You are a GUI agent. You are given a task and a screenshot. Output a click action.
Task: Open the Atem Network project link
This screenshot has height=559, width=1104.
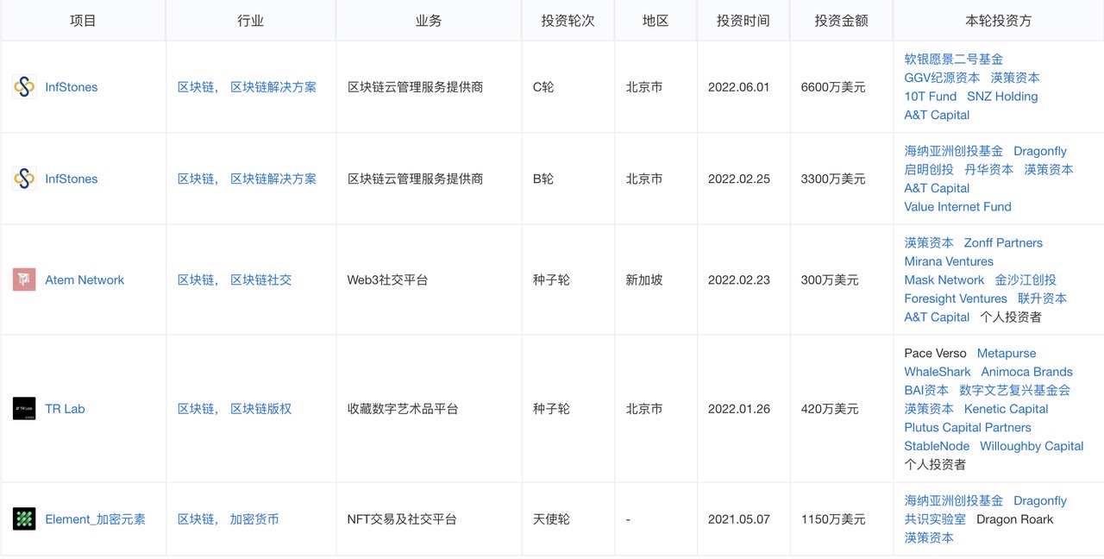[85, 279]
